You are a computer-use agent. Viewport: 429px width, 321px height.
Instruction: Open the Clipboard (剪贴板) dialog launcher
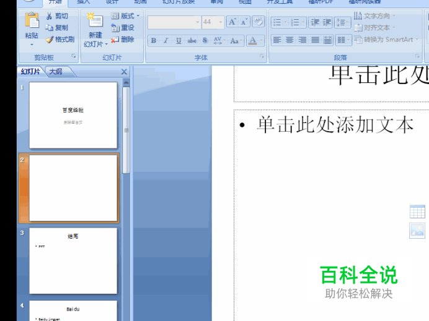74,56
